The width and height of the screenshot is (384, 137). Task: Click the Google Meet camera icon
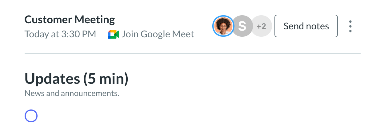(113, 34)
